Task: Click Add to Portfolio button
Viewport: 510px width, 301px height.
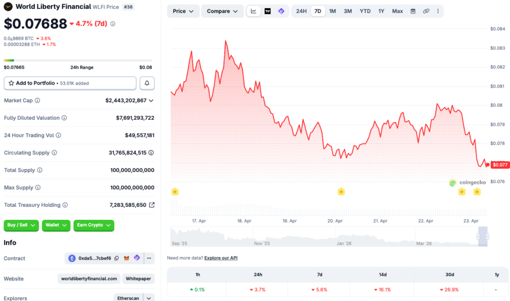Action: pyautogui.click(x=70, y=83)
